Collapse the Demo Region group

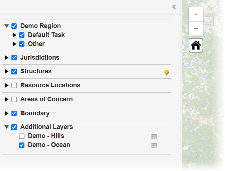(x=6, y=26)
